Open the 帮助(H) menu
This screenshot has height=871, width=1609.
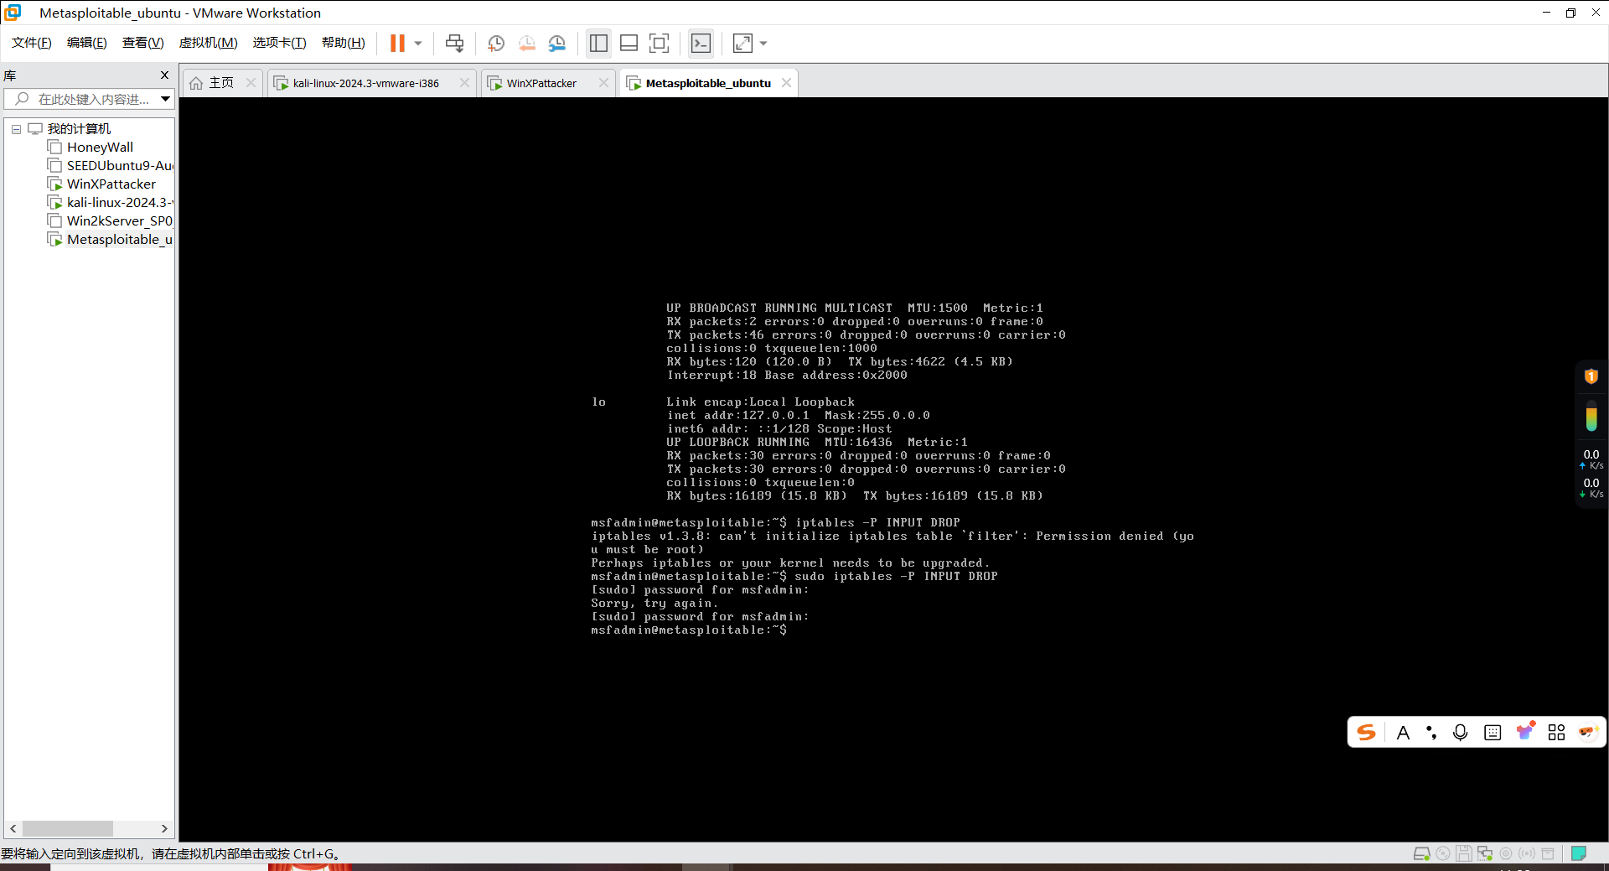click(x=344, y=43)
